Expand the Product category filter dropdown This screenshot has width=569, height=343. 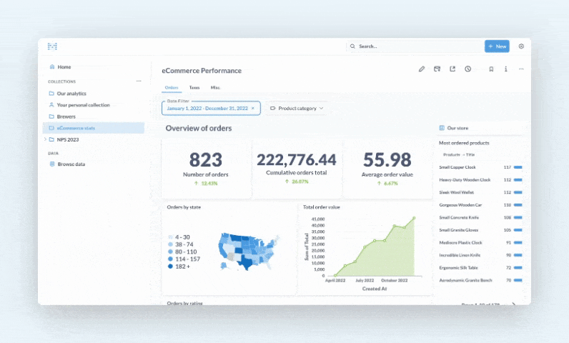pos(297,109)
